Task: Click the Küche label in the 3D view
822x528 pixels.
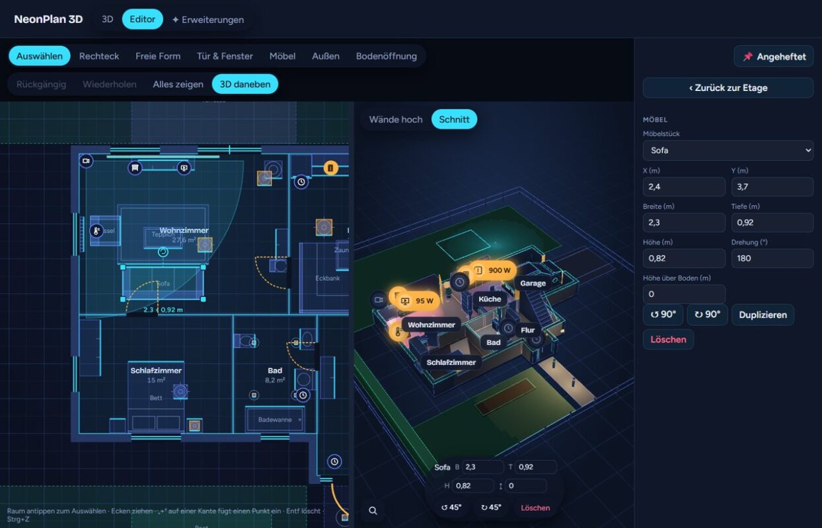Action: coord(490,299)
